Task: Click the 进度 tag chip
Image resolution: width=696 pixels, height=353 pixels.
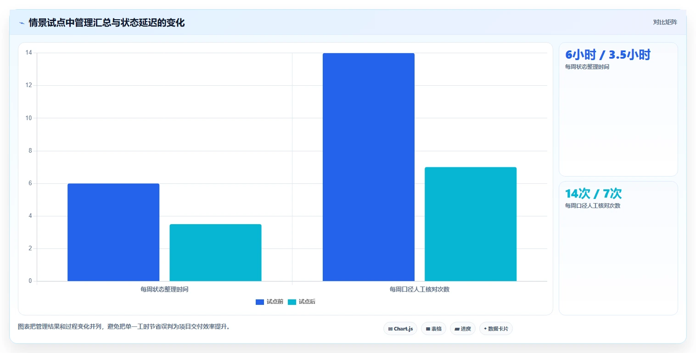Action: coord(463,329)
